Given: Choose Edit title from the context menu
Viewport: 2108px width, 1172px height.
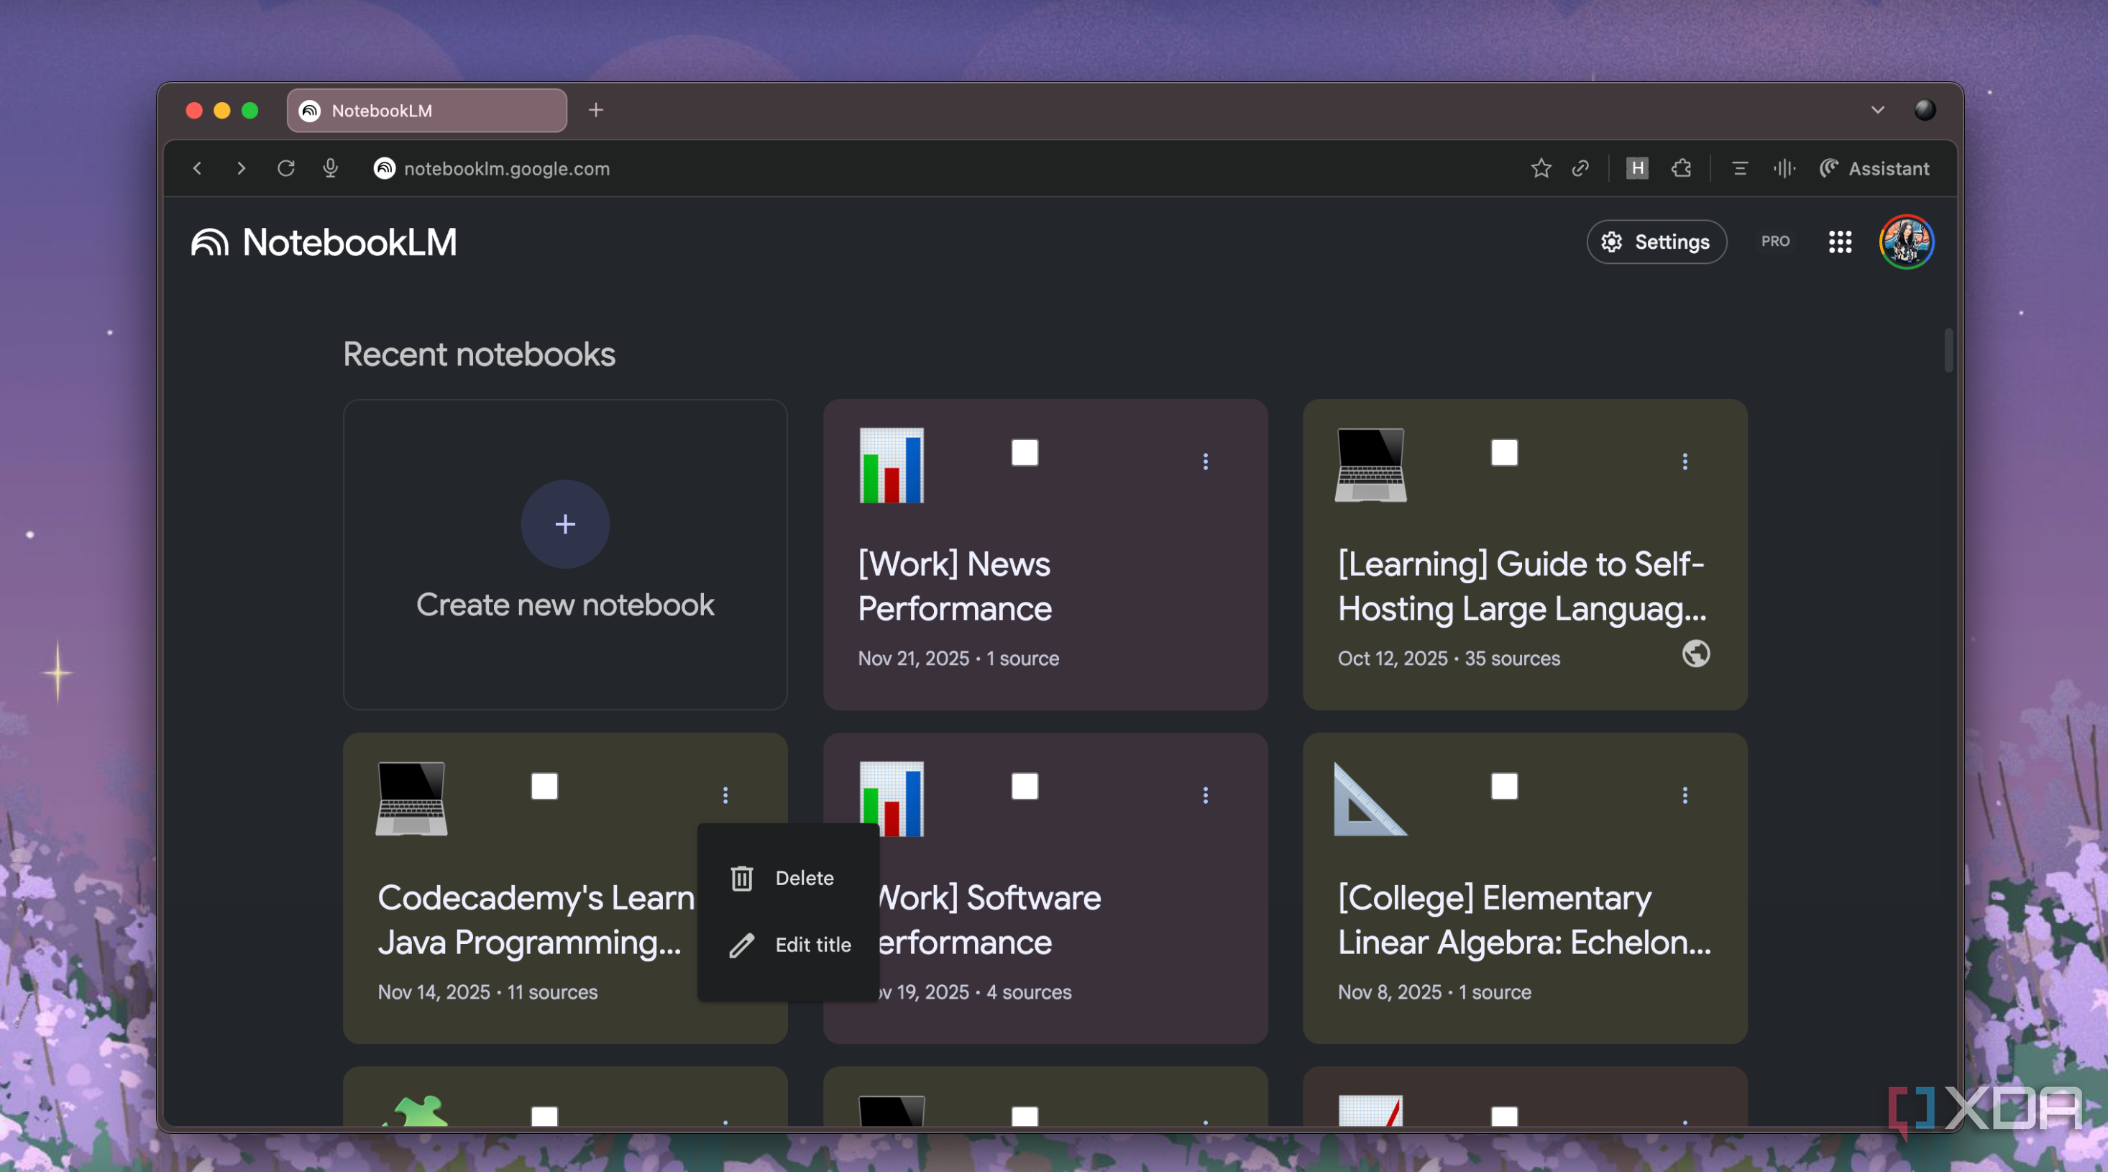Looking at the screenshot, I should click(x=788, y=946).
